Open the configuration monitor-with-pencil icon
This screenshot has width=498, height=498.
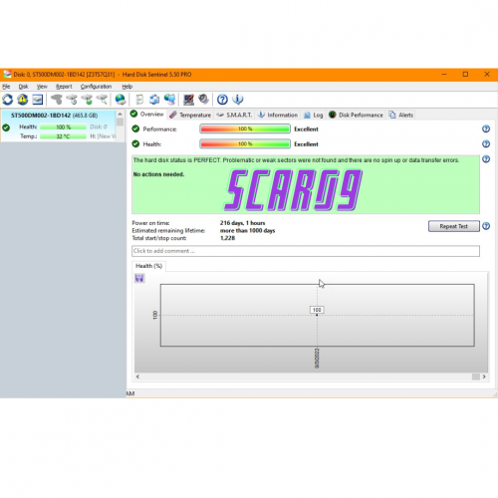click(188, 100)
